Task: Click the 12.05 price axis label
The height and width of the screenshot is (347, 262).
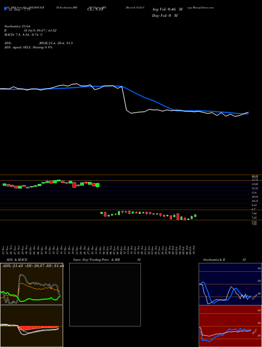Action: 255,184
